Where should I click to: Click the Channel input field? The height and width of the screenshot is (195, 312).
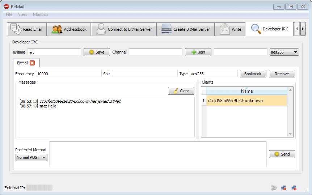coord(156,52)
